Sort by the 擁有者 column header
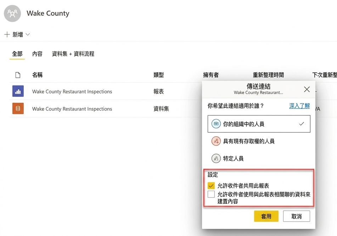 click(x=211, y=75)
